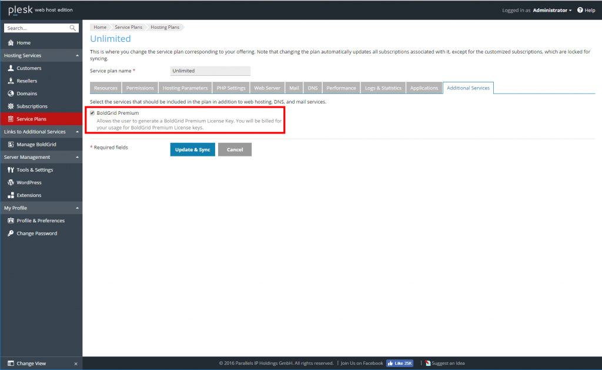Open the PHP Settings tab

[x=230, y=88]
